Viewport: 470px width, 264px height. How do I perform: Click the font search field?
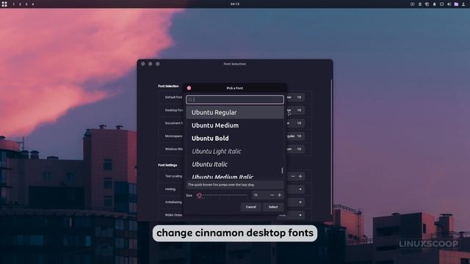tap(235, 100)
